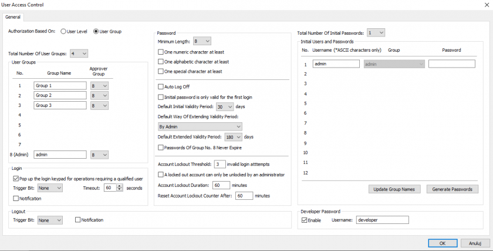Enable Passwords Of Group No. 8 Never Expire
493x251 pixels.
click(x=161, y=147)
